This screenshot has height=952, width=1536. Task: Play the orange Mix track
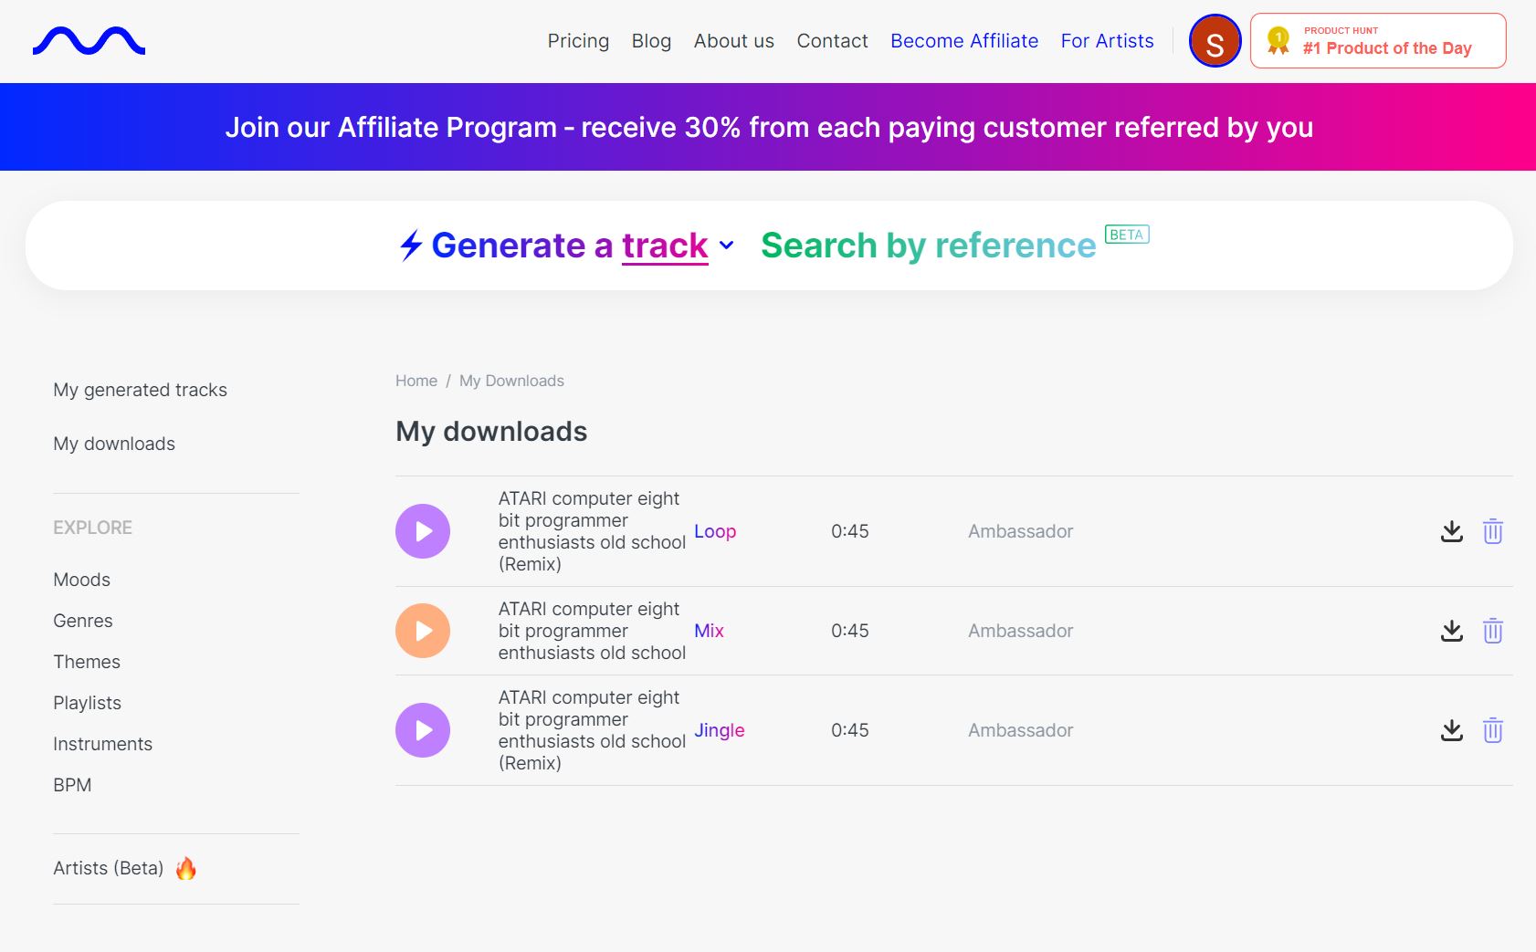point(422,631)
